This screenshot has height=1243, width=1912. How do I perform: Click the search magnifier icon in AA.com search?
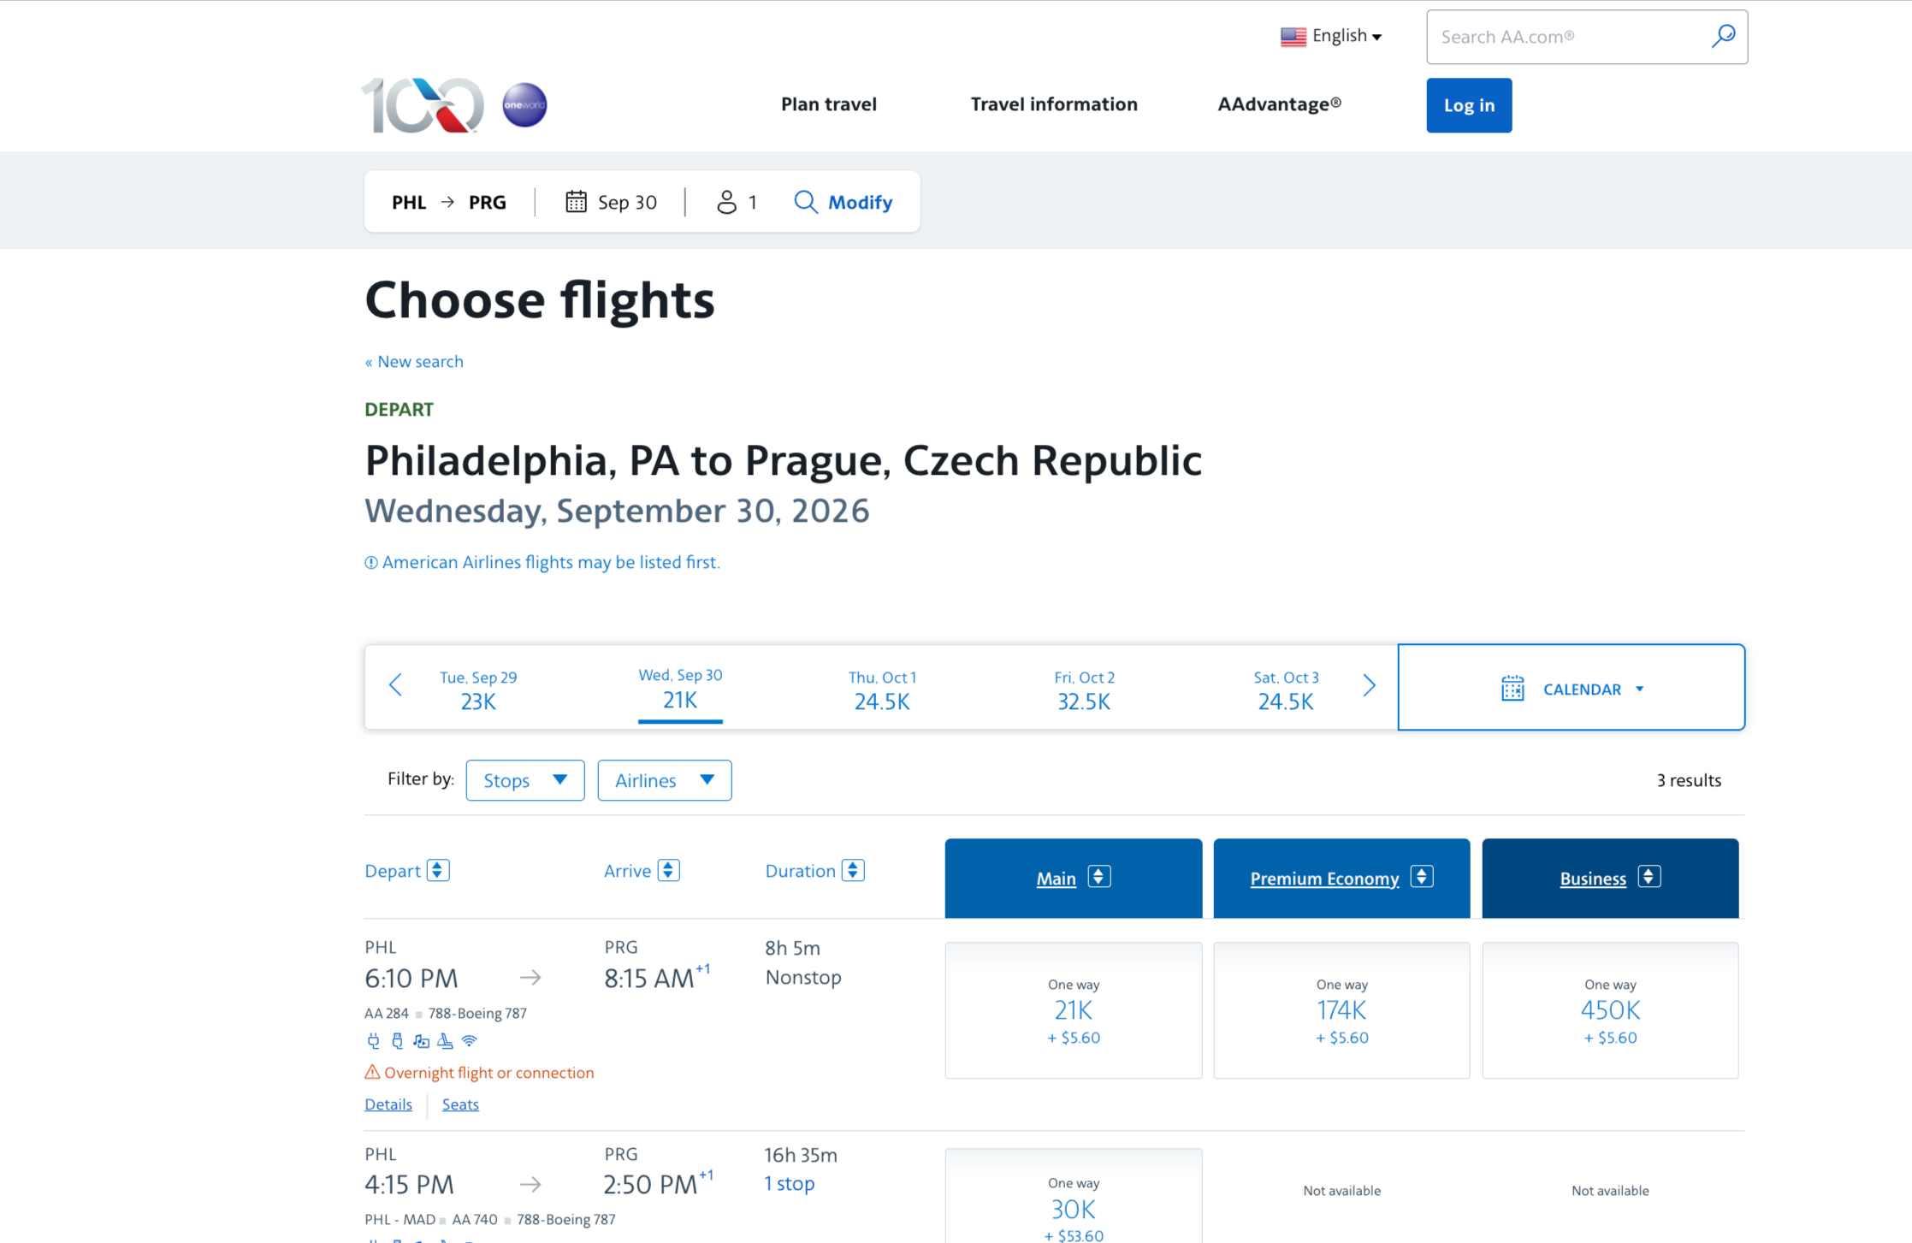click(x=1723, y=36)
